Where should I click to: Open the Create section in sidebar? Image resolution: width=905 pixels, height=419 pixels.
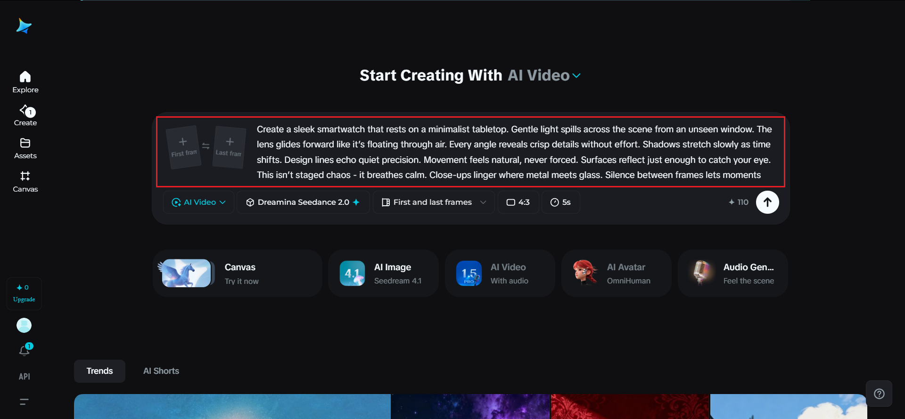(x=25, y=115)
